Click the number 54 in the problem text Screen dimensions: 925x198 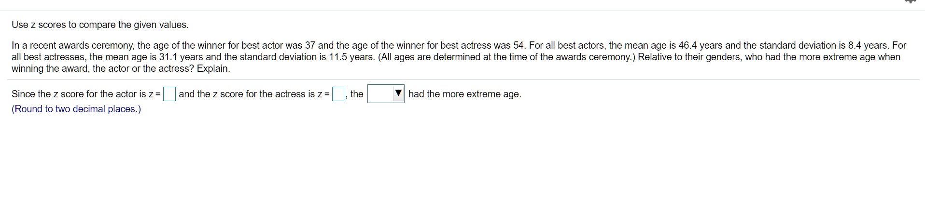[x=519, y=45]
